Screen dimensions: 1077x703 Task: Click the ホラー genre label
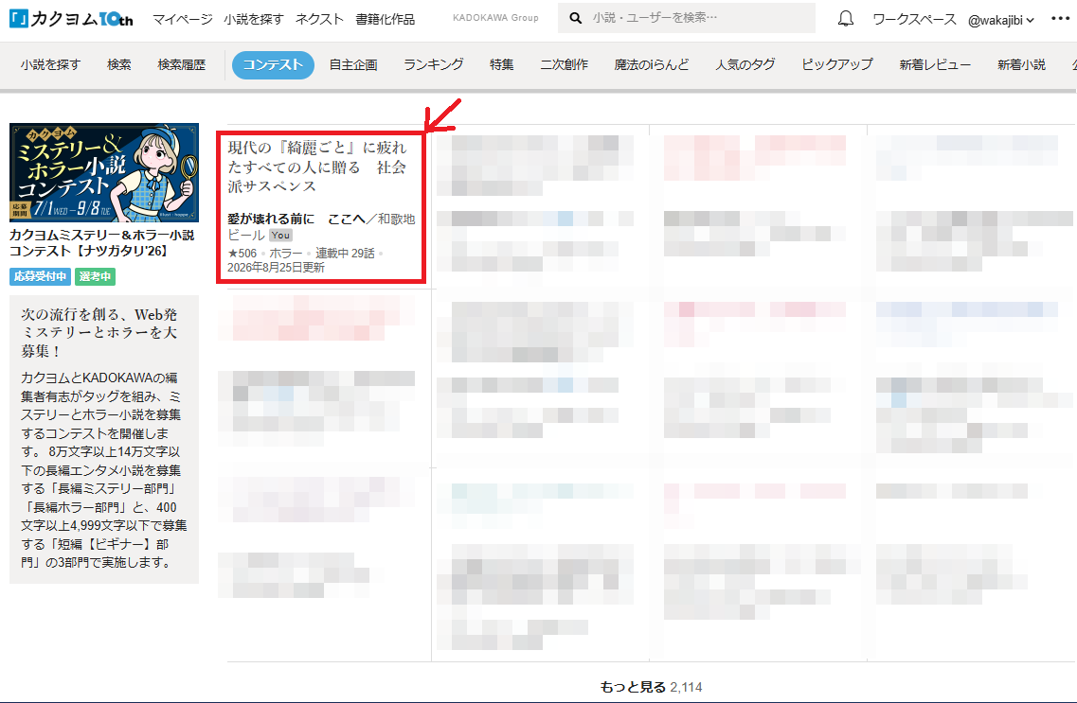(286, 253)
